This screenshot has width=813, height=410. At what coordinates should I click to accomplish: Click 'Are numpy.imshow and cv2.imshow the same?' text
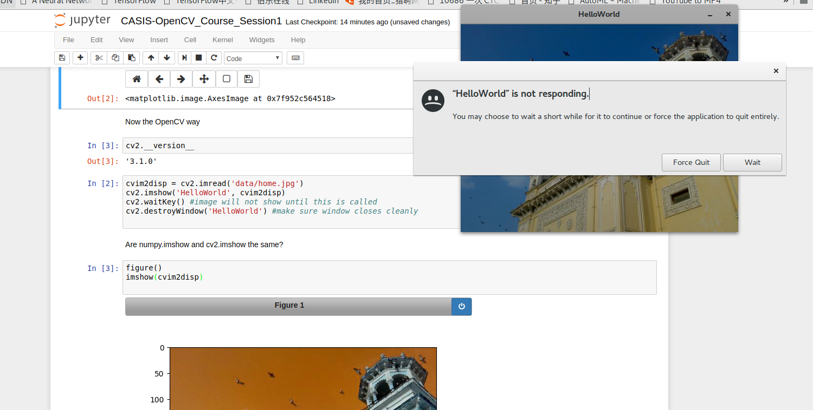pos(204,244)
